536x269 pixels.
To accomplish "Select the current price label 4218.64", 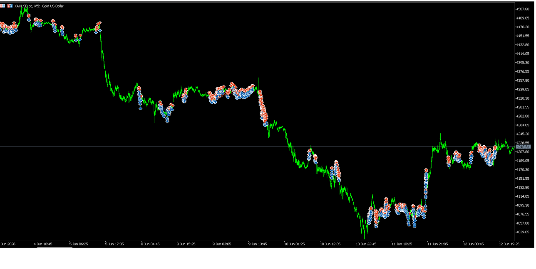I will click(x=523, y=147).
